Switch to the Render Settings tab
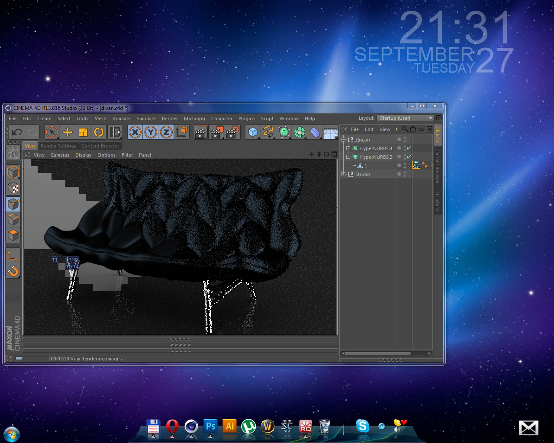This screenshot has width=554, height=443. pos(58,146)
